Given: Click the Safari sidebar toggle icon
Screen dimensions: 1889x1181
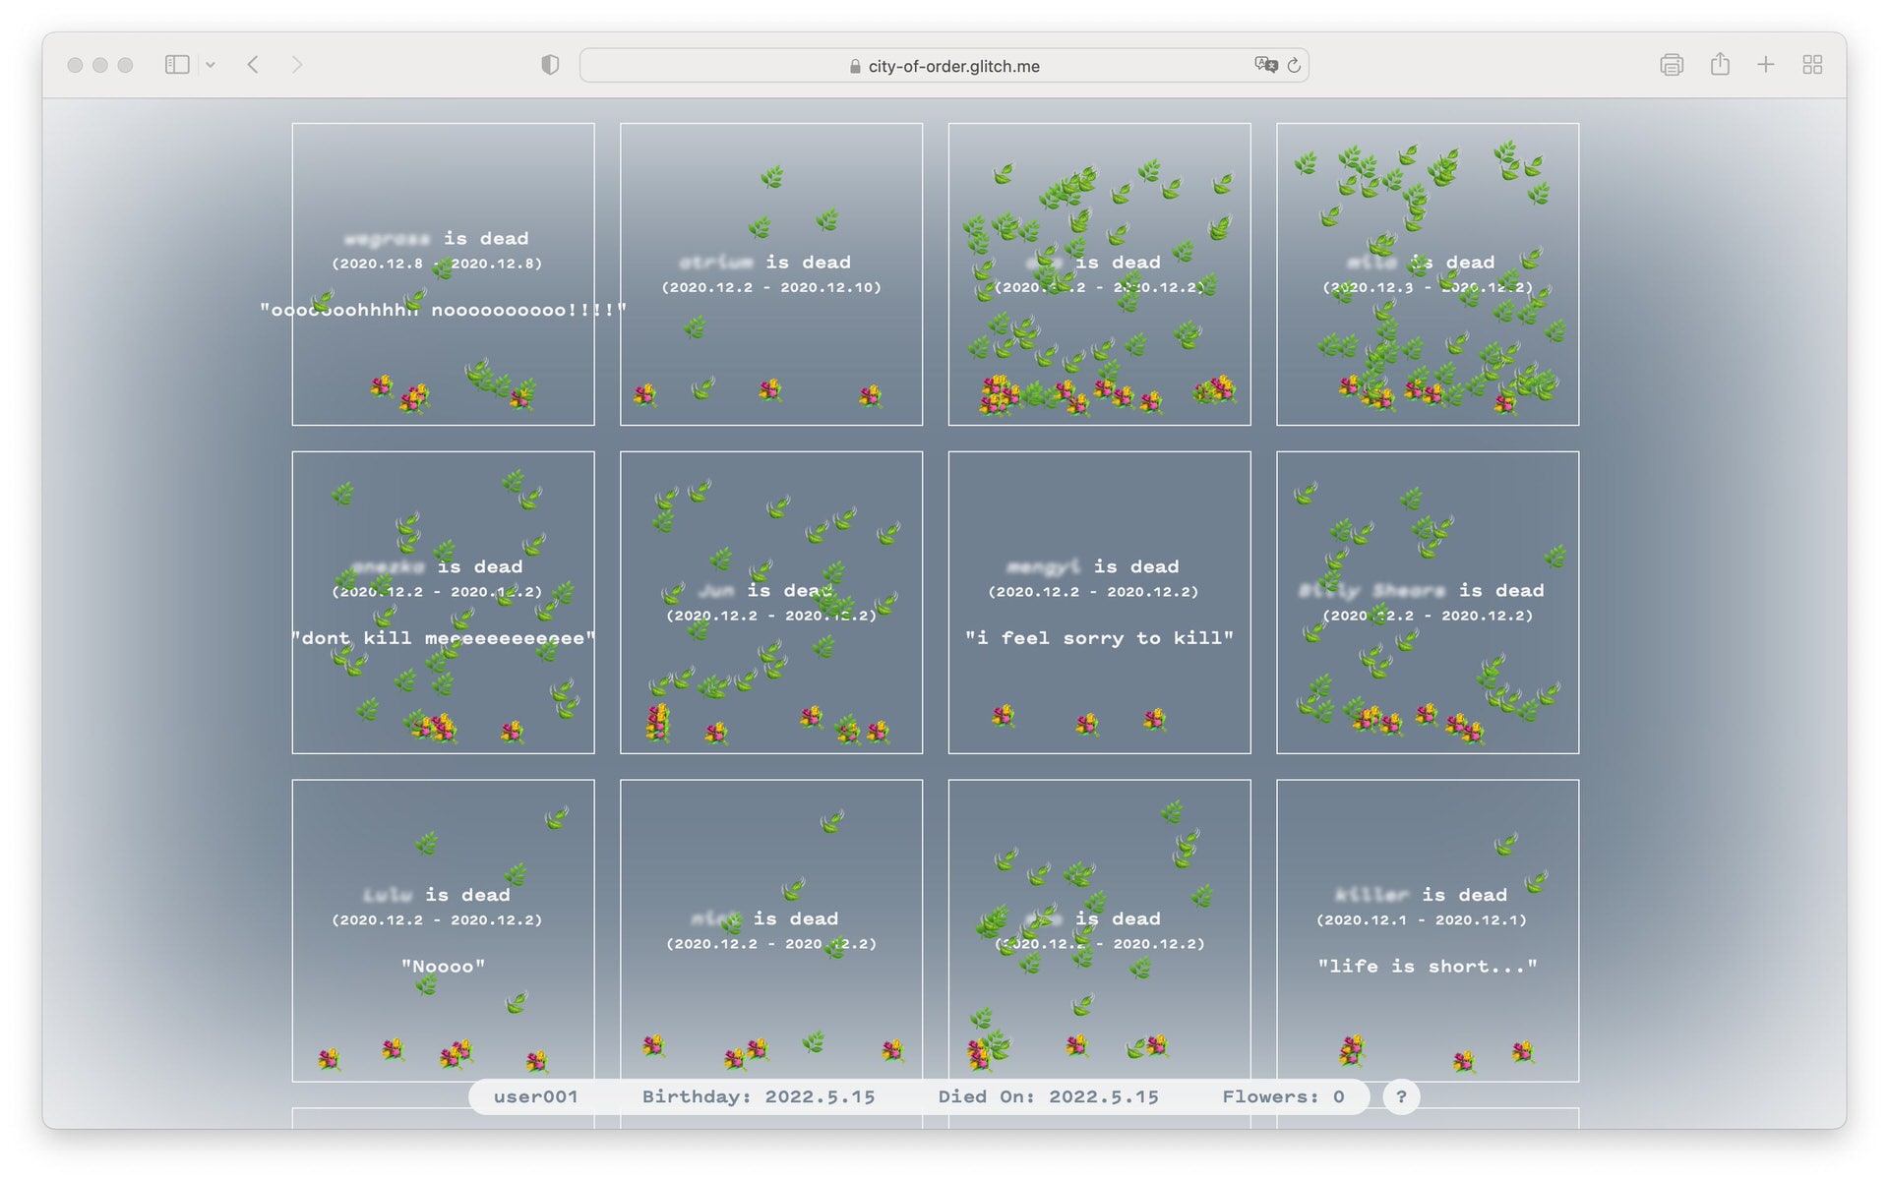Looking at the screenshot, I should (x=177, y=65).
